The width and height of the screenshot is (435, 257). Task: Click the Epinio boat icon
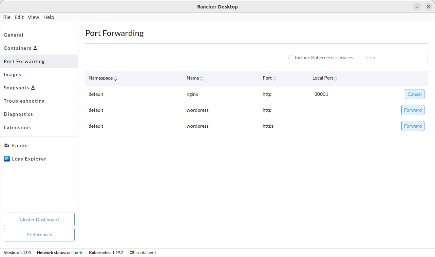tap(7, 146)
